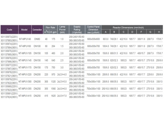The height and width of the screenshot is (123, 164).
Task: Click reactor dimension column H header
Action: click(159, 32)
